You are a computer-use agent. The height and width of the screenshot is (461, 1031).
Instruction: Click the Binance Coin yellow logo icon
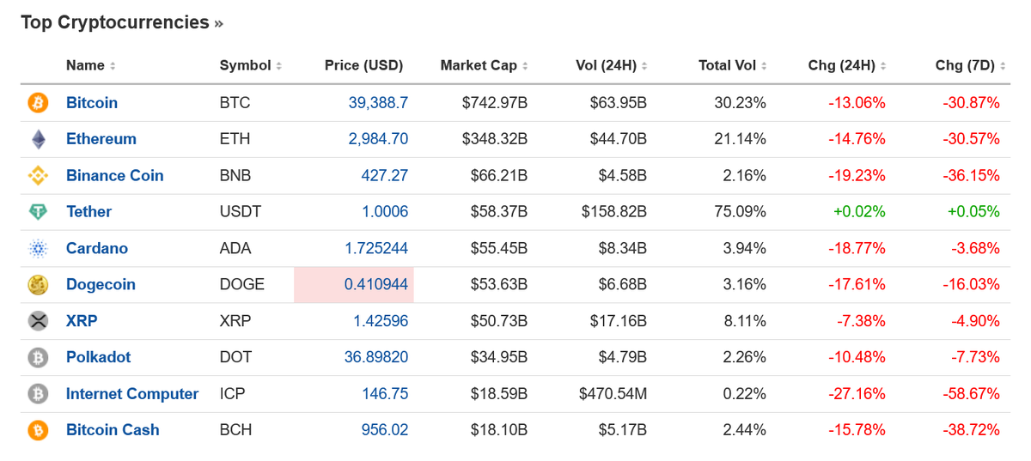coord(38,176)
